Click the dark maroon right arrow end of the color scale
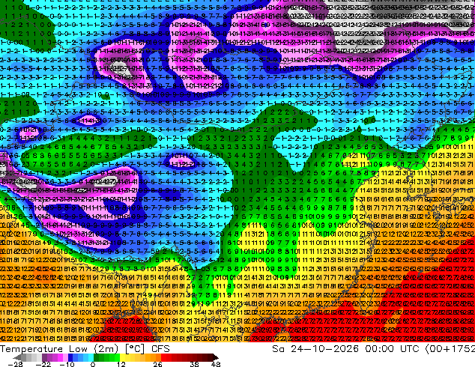 (216, 357)
